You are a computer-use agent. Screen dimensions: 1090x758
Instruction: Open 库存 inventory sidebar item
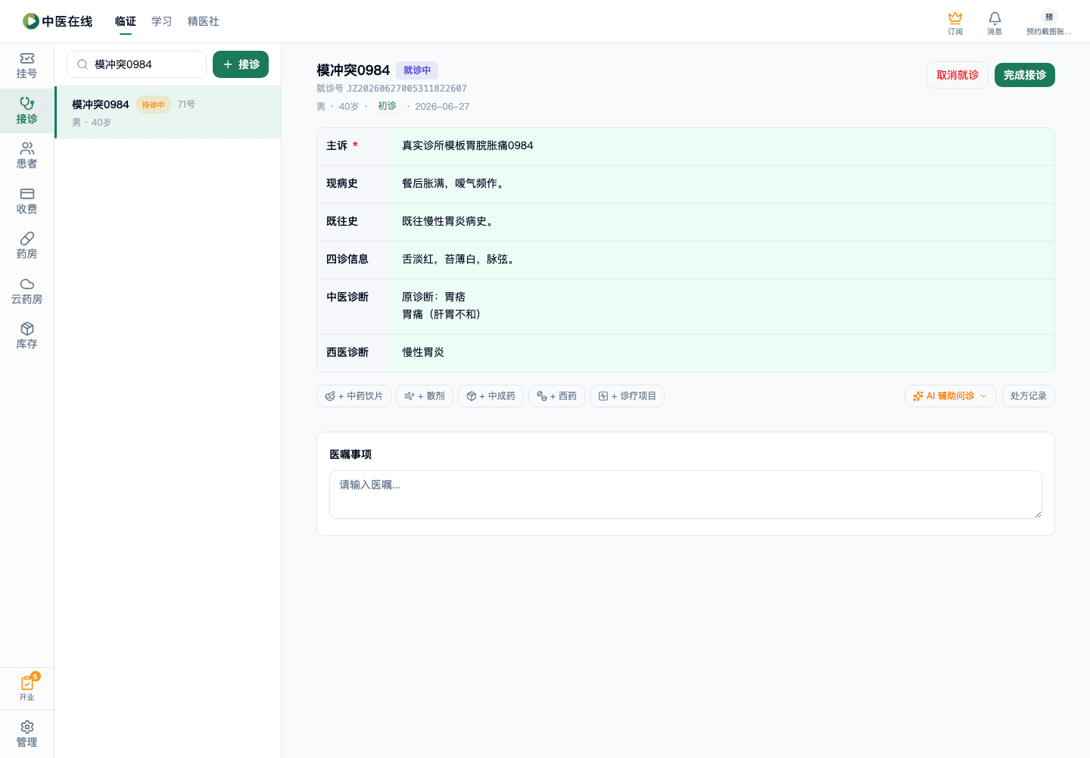coord(27,336)
